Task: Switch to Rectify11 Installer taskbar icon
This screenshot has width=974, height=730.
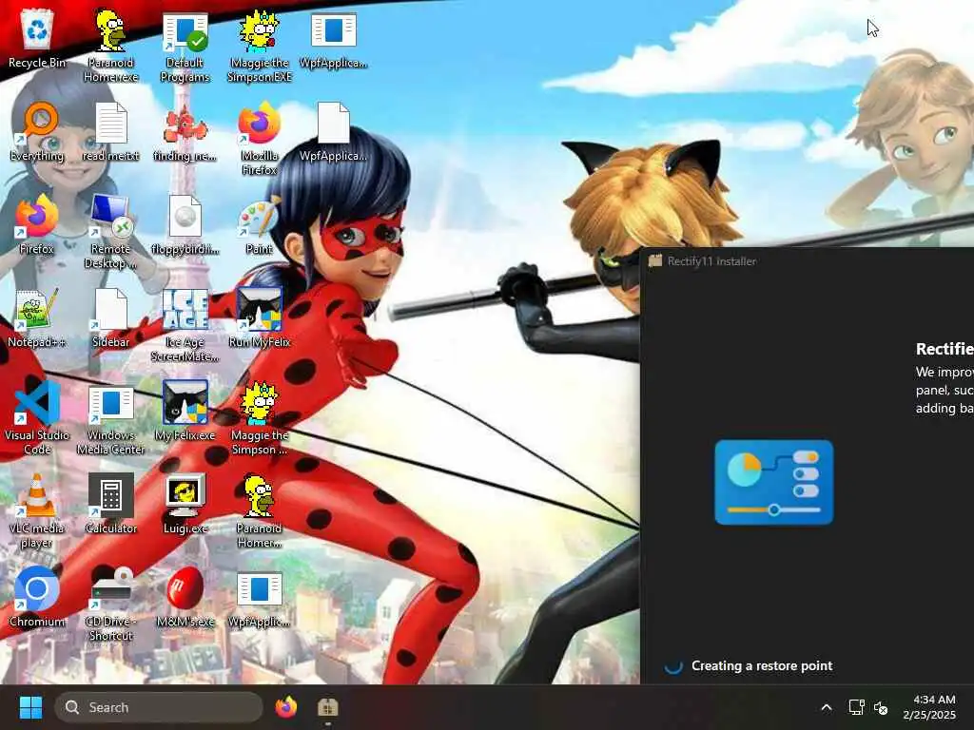Action: pyautogui.click(x=328, y=707)
